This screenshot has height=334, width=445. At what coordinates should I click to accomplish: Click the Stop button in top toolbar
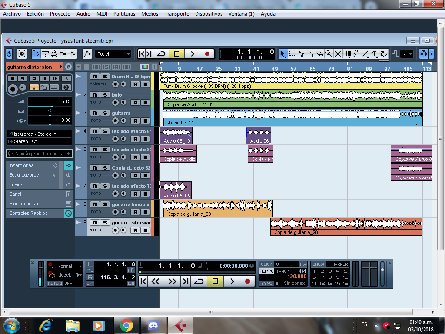pyautogui.click(x=176, y=53)
